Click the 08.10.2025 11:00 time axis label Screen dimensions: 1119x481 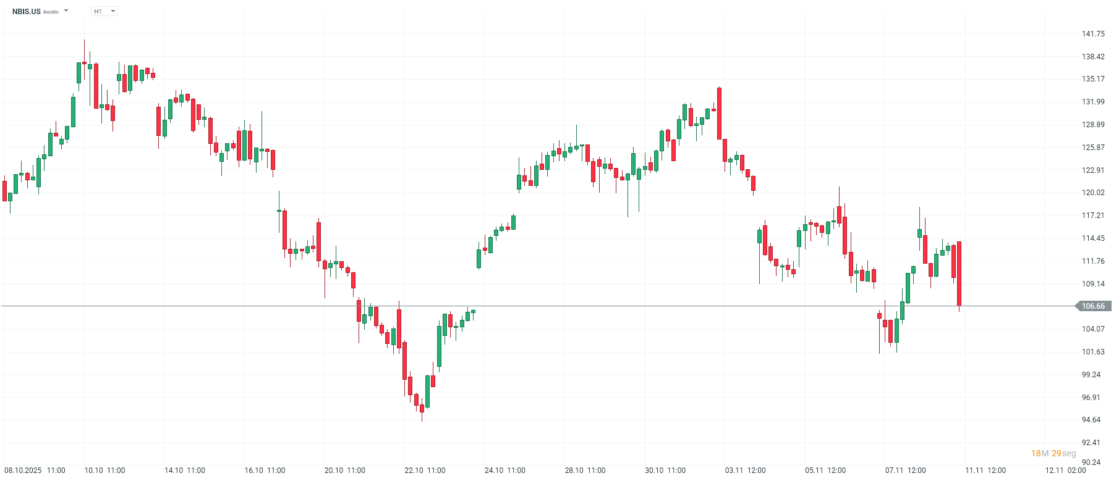click(x=35, y=469)
